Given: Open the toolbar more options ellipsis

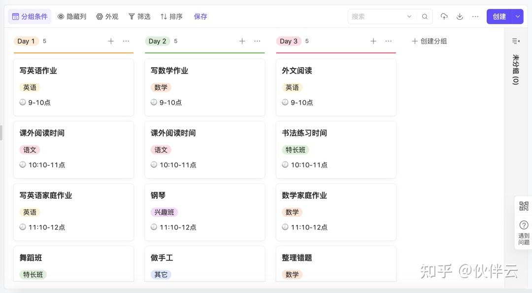Looking at the screenshot, I should click(475, 16).
